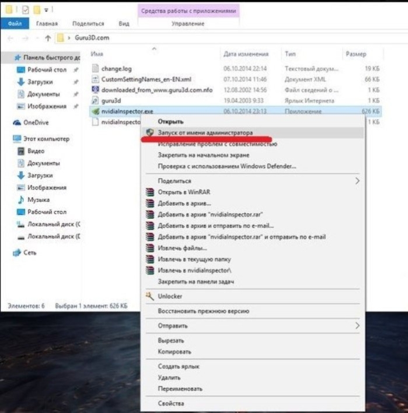Viewport: 408px width, 413px height.
Task: Select Закрепить на начальном экране
Action: 253,155
